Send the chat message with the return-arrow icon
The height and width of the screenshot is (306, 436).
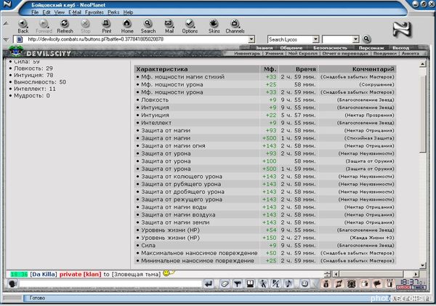tap(209, 283)
